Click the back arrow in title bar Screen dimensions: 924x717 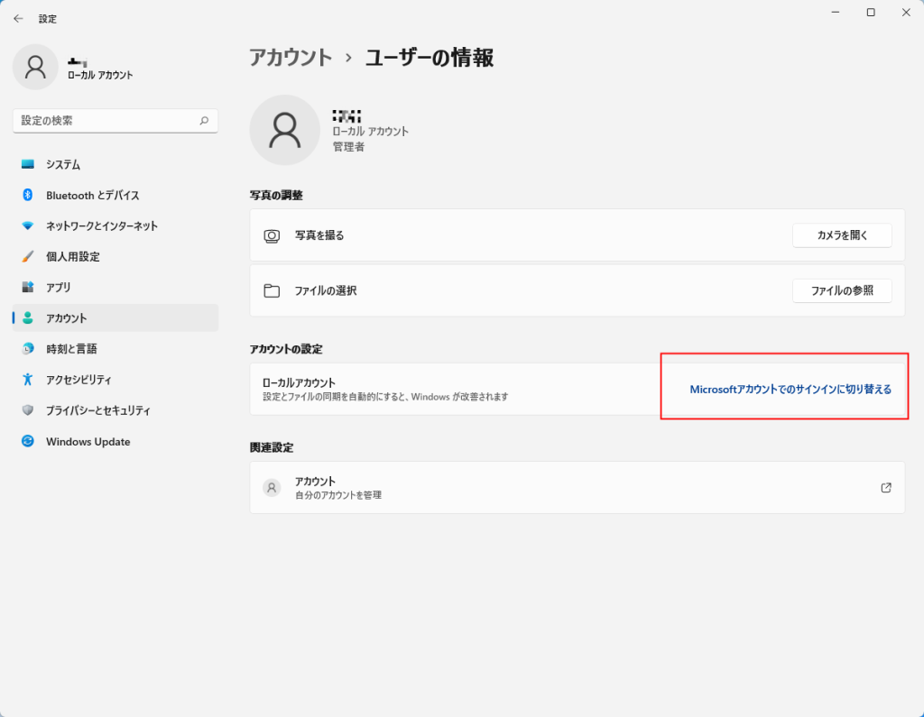(18, 18)
